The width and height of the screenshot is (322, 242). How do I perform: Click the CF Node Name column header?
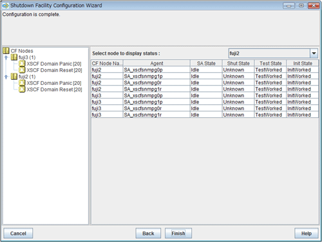click(107, 63)
